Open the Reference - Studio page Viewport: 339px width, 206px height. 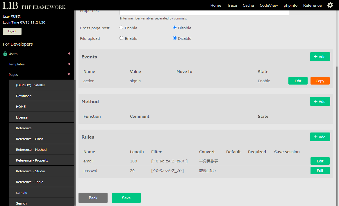coord(31,171)
